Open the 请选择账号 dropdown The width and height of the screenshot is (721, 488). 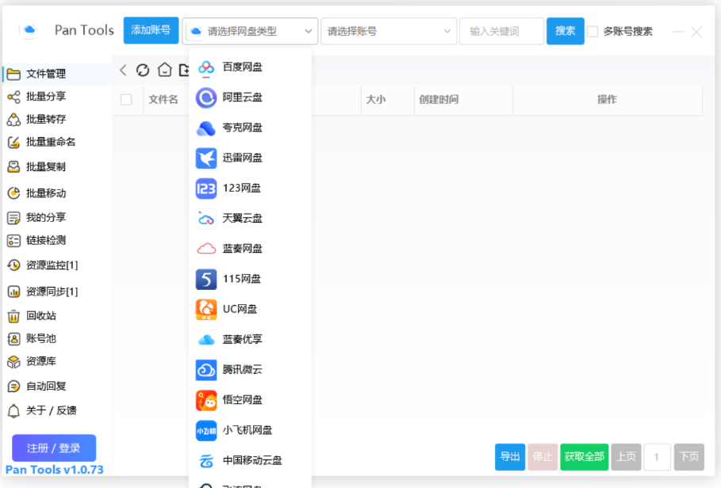[x=389, y=31]
